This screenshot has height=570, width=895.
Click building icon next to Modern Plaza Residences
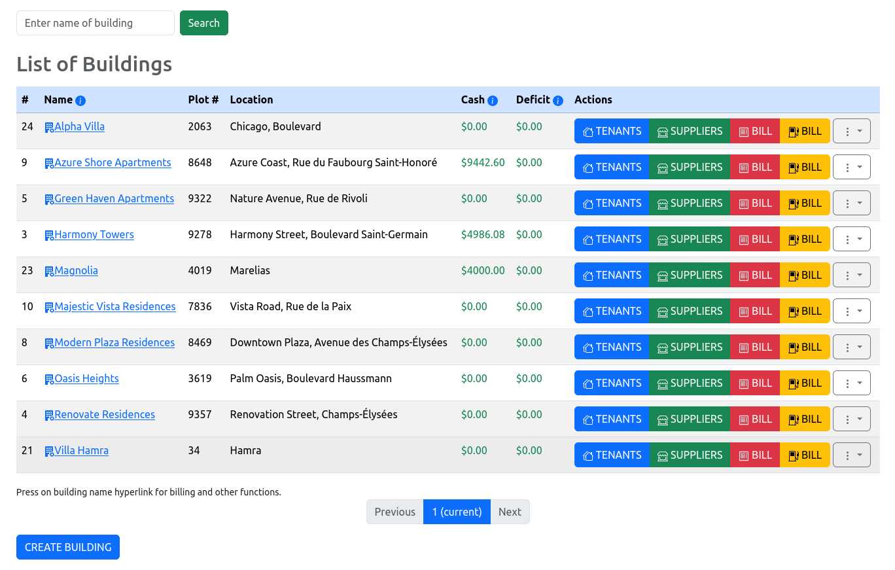pos(49,344)
